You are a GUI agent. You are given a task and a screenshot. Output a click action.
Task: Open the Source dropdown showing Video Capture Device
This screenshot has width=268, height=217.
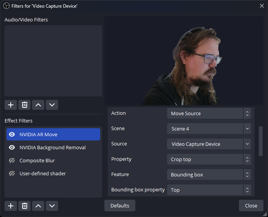209,144
